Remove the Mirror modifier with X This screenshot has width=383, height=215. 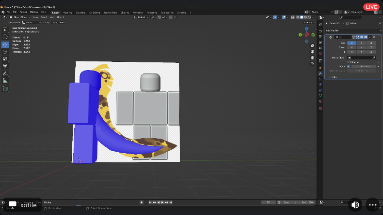point(374,37)
